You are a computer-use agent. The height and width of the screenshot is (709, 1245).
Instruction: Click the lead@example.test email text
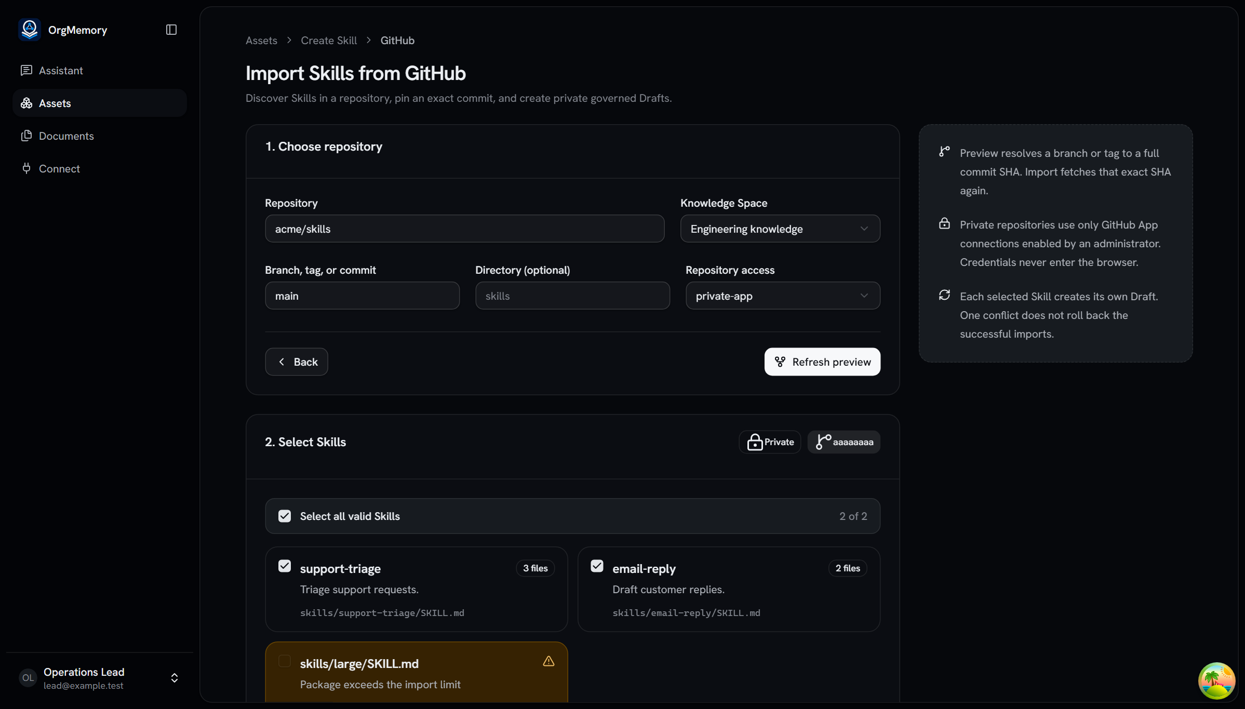click(84, 686)
